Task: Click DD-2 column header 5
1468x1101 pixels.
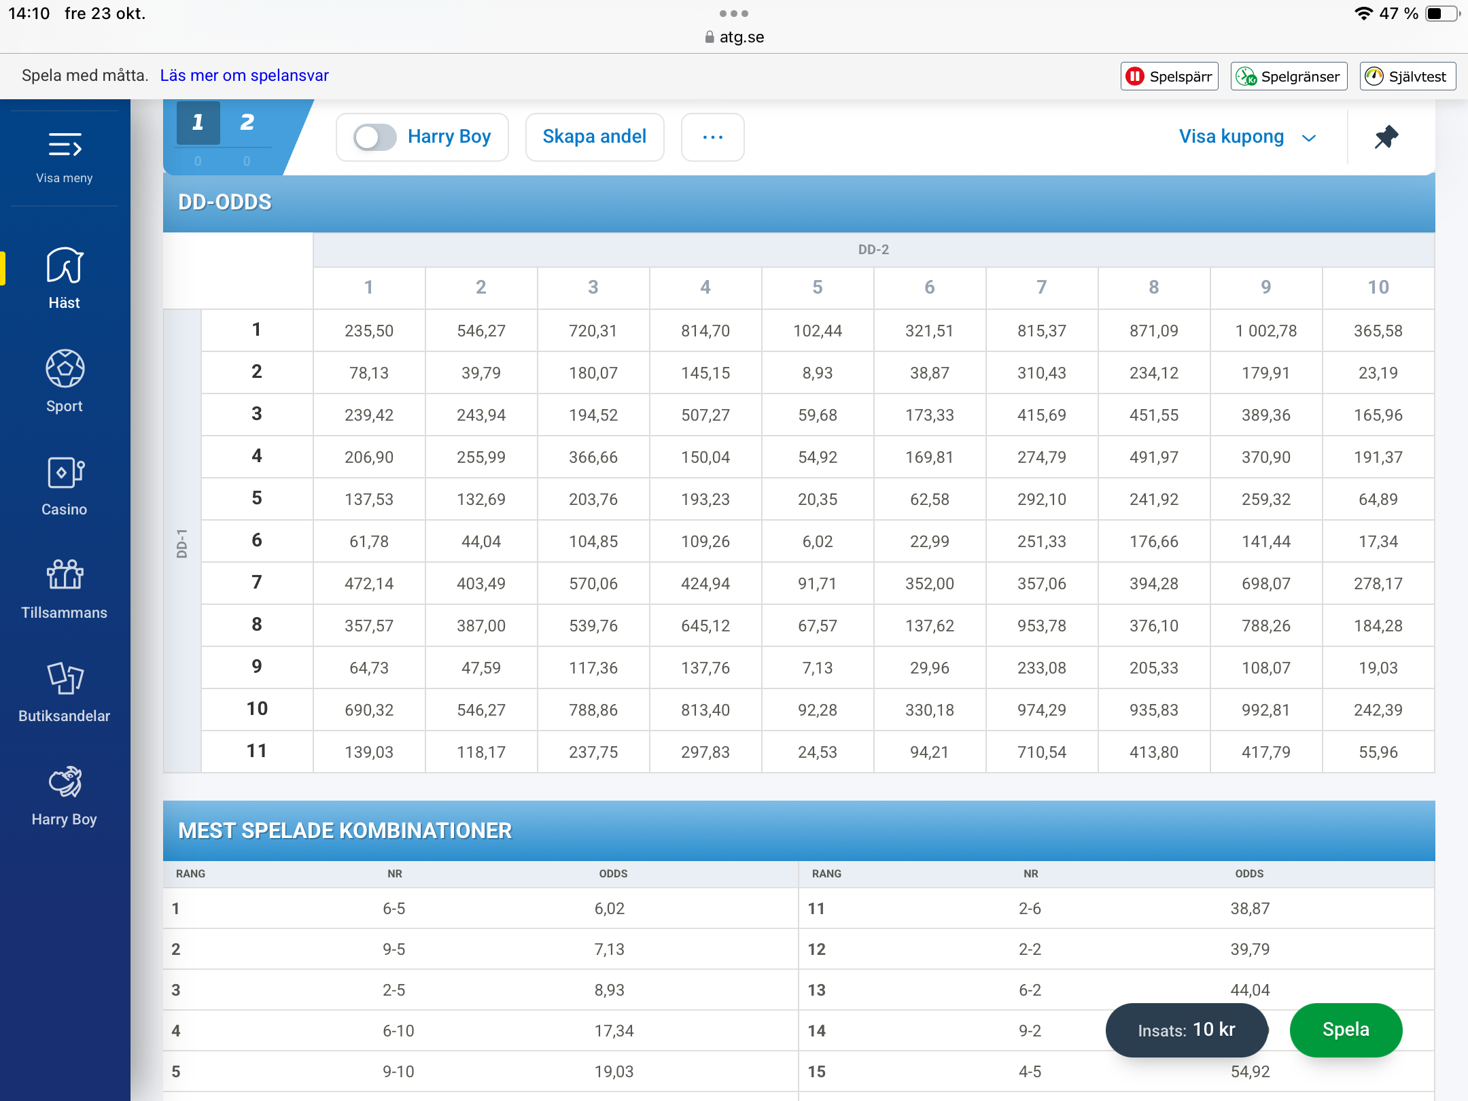Action: 818,287
